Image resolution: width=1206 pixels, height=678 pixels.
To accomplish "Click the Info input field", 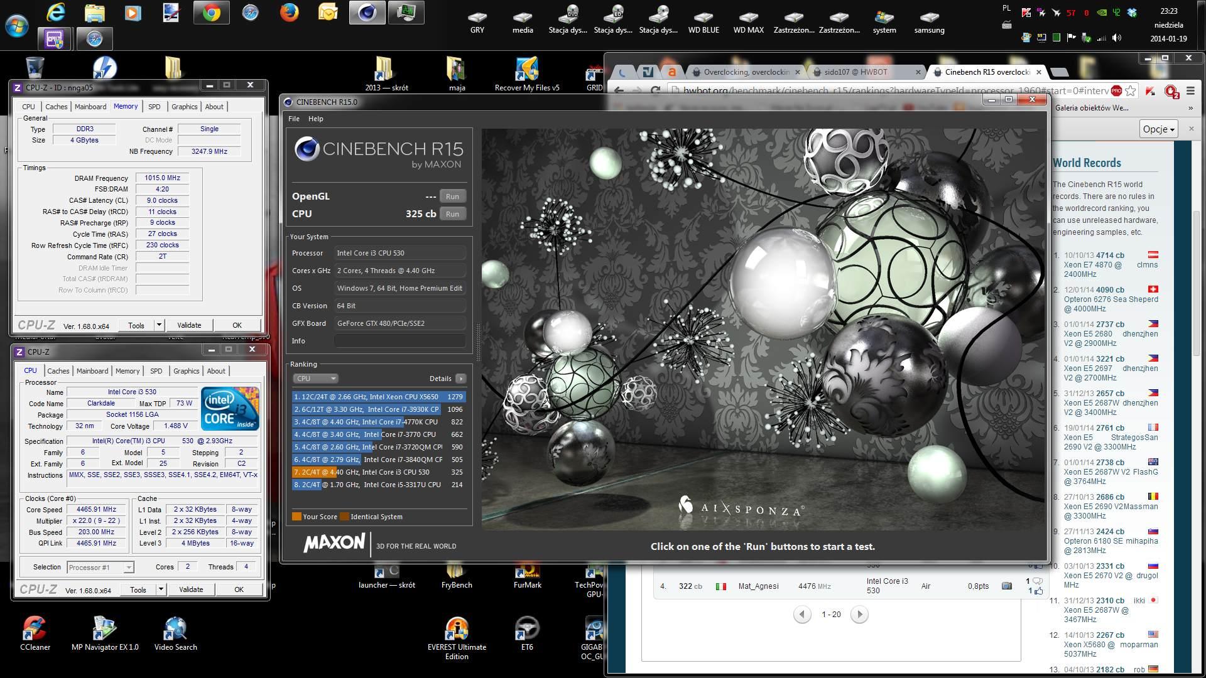I will [x=400, y=341].
